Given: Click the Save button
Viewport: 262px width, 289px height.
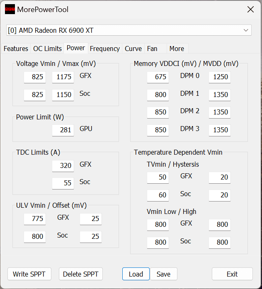Looking at the screenshot, I should [164, 274].
